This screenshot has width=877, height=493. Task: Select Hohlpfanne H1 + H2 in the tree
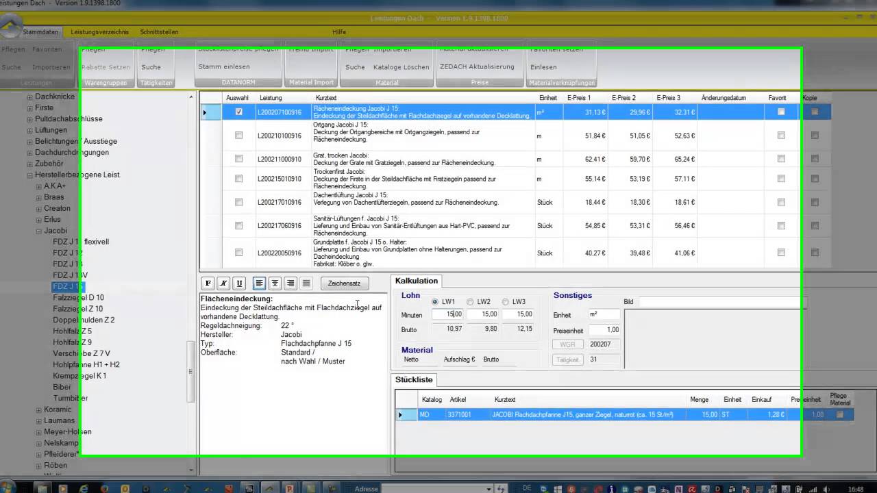tap(86, 365)
